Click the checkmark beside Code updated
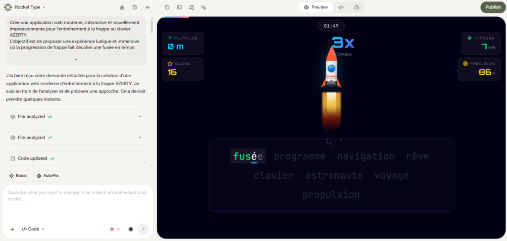 pos(52,159)
